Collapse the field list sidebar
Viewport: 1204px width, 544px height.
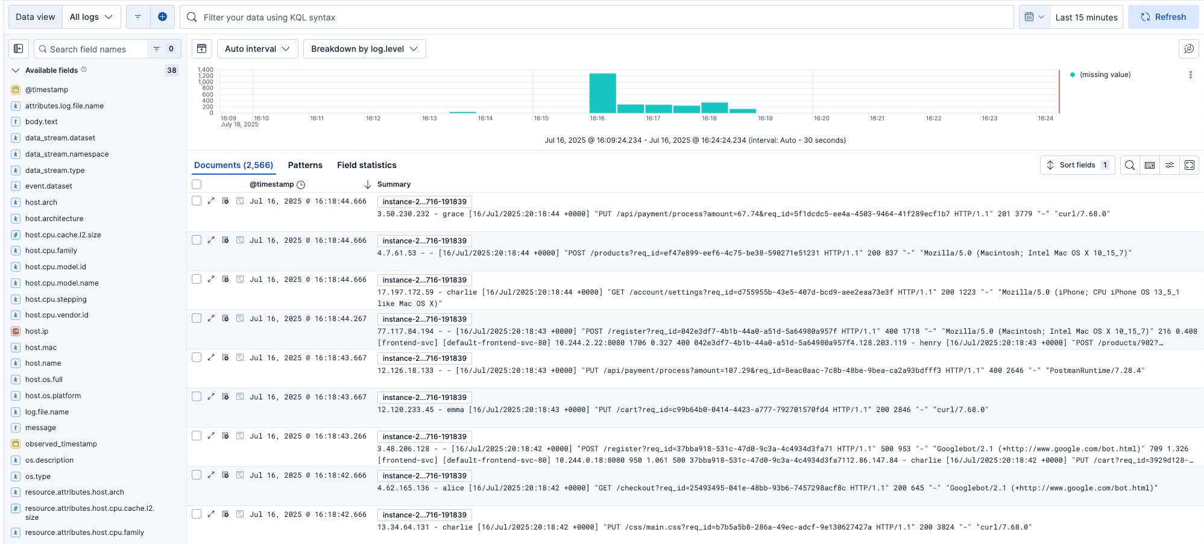click(19, 49)
